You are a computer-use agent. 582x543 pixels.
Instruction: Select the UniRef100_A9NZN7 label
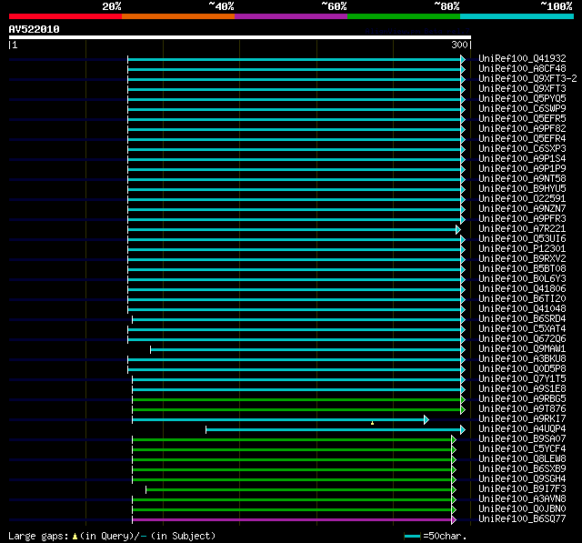tap(522, 209)
